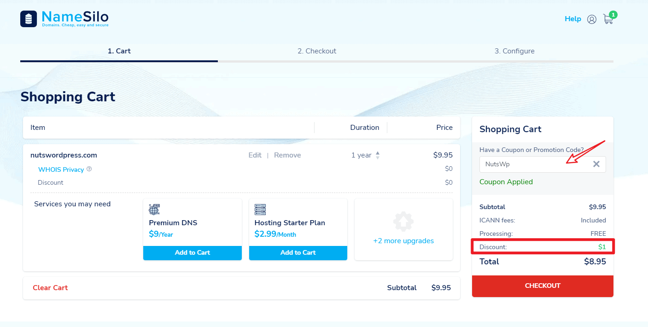The height and width of the screenshot is (327, 648).
Task: Open the shopping cart icon in header
Action: (608, 19)
